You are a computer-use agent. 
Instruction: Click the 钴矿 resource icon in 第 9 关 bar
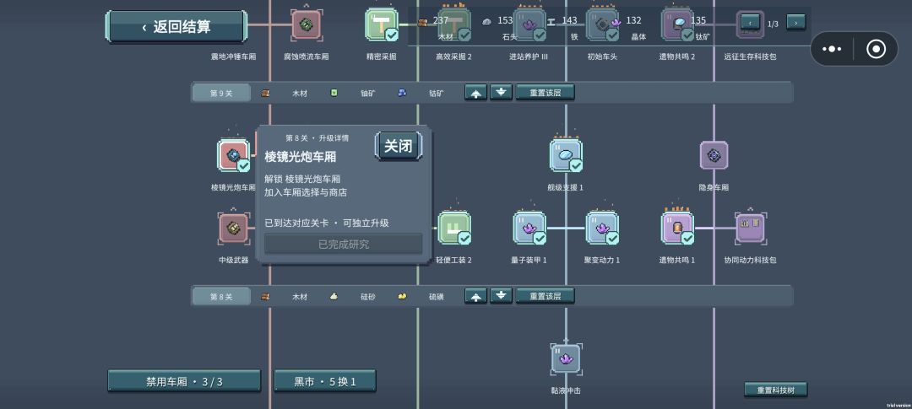pos(402,93)
